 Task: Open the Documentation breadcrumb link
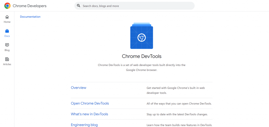pos(30,17)
